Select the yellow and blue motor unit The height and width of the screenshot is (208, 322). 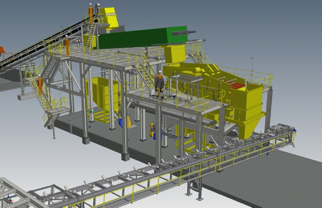tap(154, 131)
